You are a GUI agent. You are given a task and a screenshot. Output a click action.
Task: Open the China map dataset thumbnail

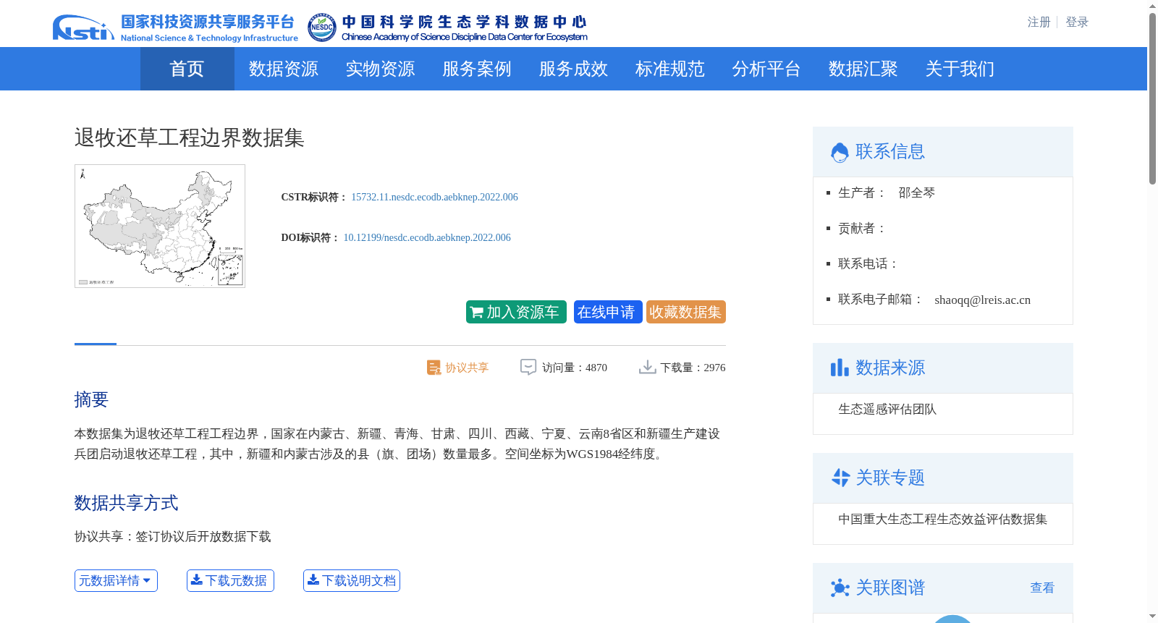[x=160, y=226]
